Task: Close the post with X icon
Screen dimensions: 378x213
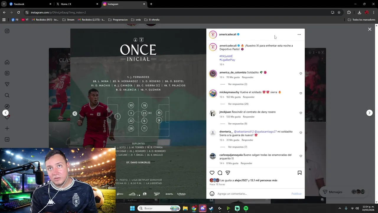Action: coord(369,29)
